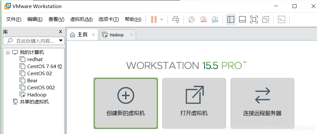Select the Bear virtual machine
This screenshot has width=317, height=134.
32,81
